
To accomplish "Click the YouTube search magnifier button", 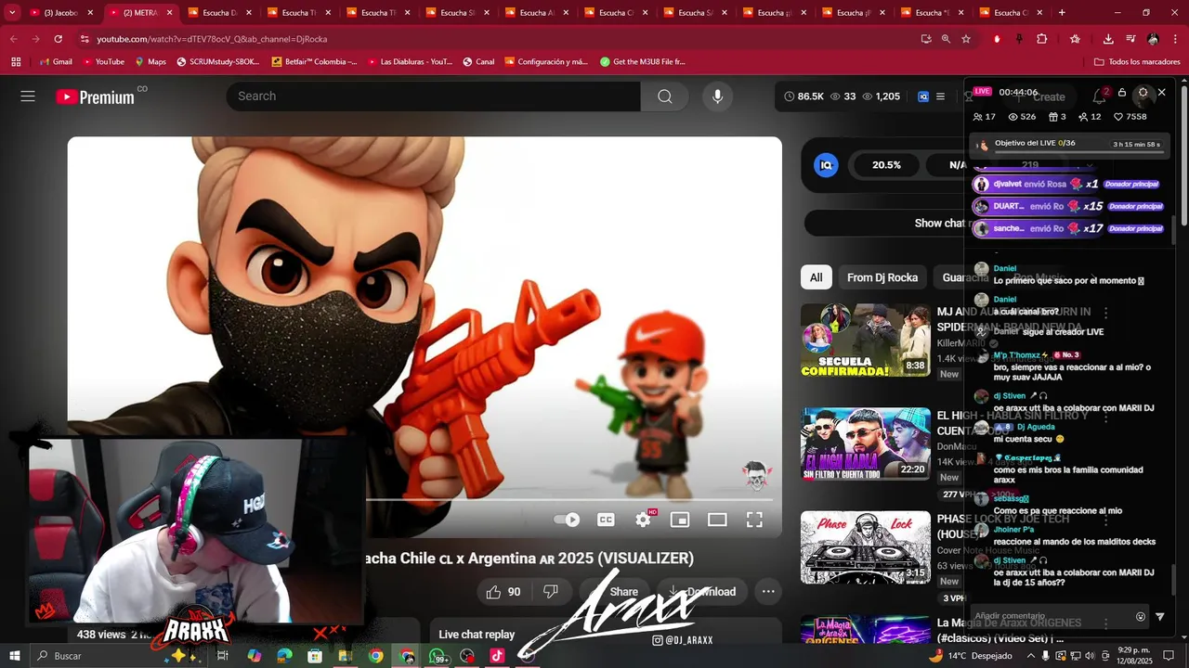I will tap(665, 96).
